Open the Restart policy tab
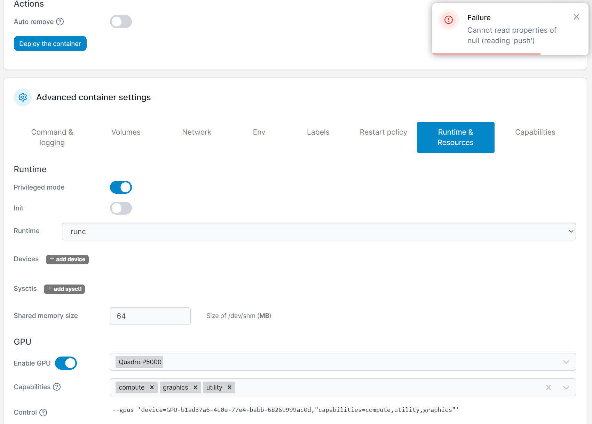This screenshot has width=592, height=424. [383, 132]
